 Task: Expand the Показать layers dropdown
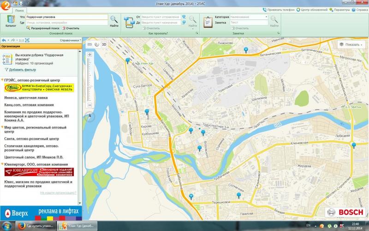point(351,44)
